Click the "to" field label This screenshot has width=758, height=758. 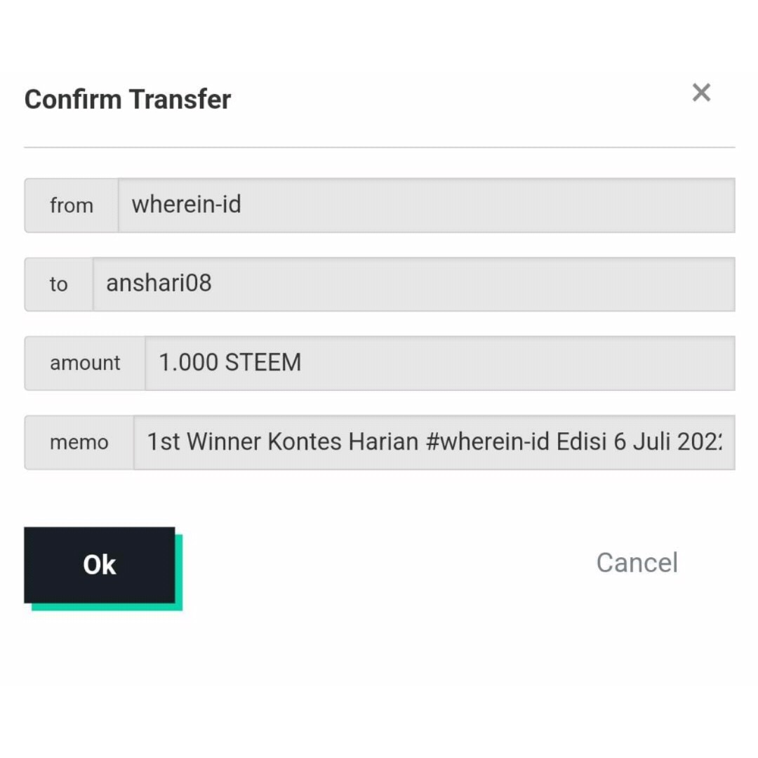(59, 284)
